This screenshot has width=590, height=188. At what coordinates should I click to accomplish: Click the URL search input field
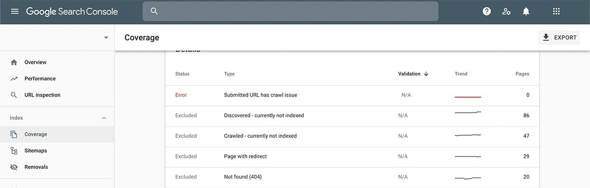pos(290,11)
